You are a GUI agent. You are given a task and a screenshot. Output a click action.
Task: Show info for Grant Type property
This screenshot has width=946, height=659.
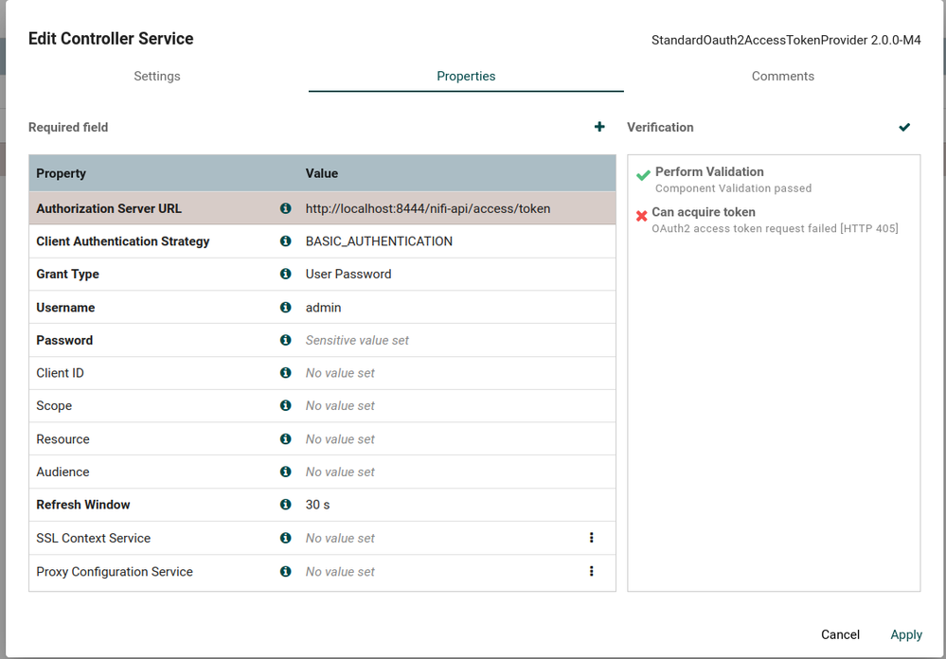(x=285, y=274)
